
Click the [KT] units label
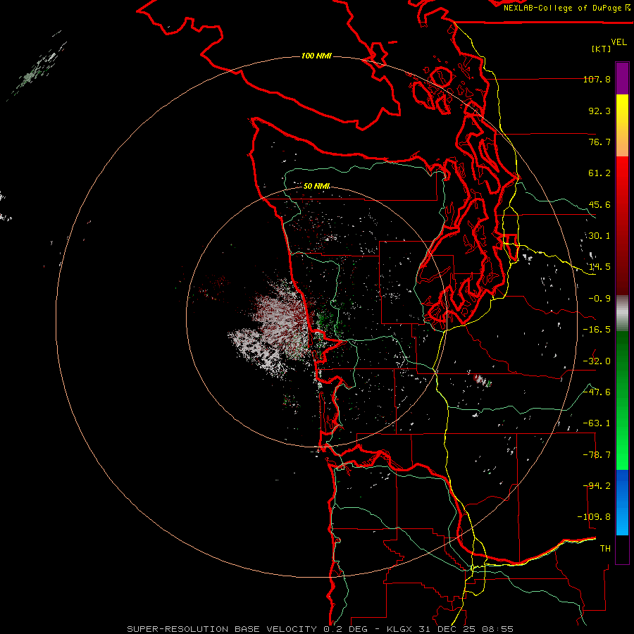point(602,49)
